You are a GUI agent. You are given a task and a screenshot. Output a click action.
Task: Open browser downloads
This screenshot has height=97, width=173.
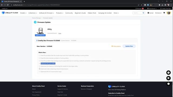point(162,5)
